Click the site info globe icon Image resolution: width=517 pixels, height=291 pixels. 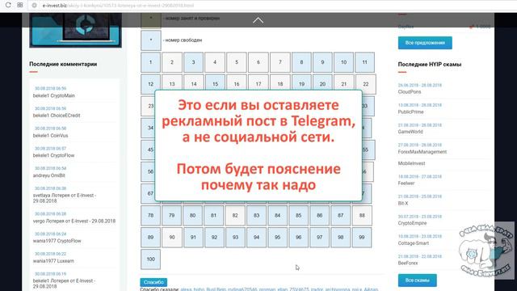[34, 6]
